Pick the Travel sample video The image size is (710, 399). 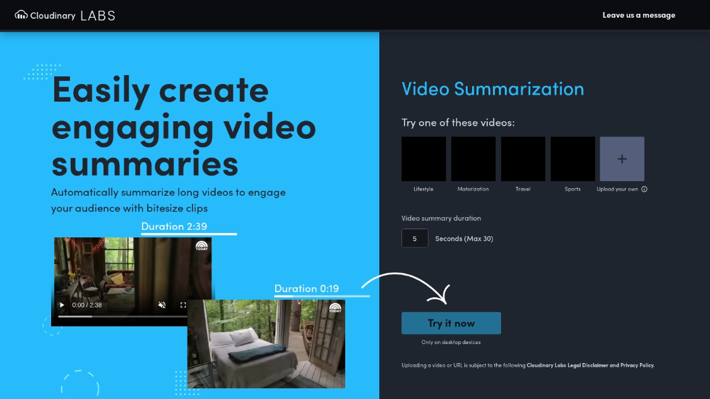523,158
